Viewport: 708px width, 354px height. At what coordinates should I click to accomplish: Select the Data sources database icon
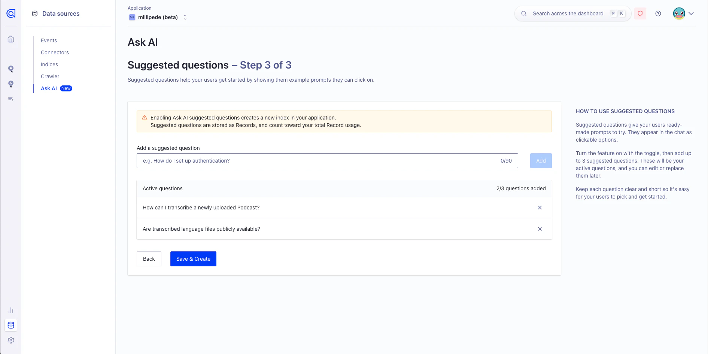click(10, 325)
